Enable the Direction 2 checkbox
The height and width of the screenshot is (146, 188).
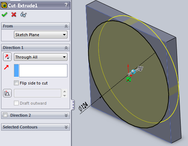(x=5, y=115)
